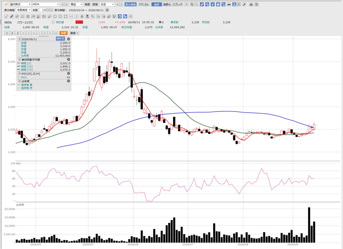This screenshot has height=249, width=343.
Task: Select the parallel channel lines tool
Action: pos(17,16)
